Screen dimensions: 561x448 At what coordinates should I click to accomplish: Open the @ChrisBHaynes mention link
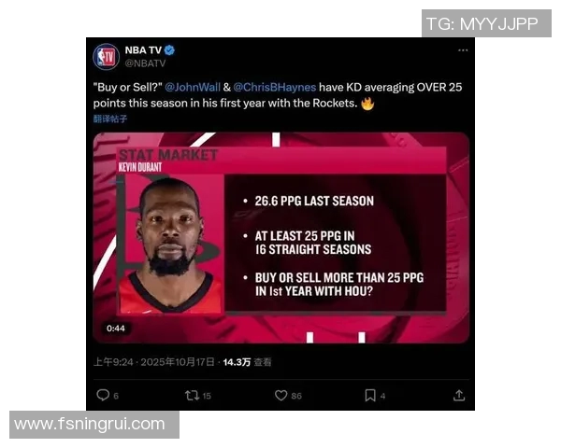[274, 87]
